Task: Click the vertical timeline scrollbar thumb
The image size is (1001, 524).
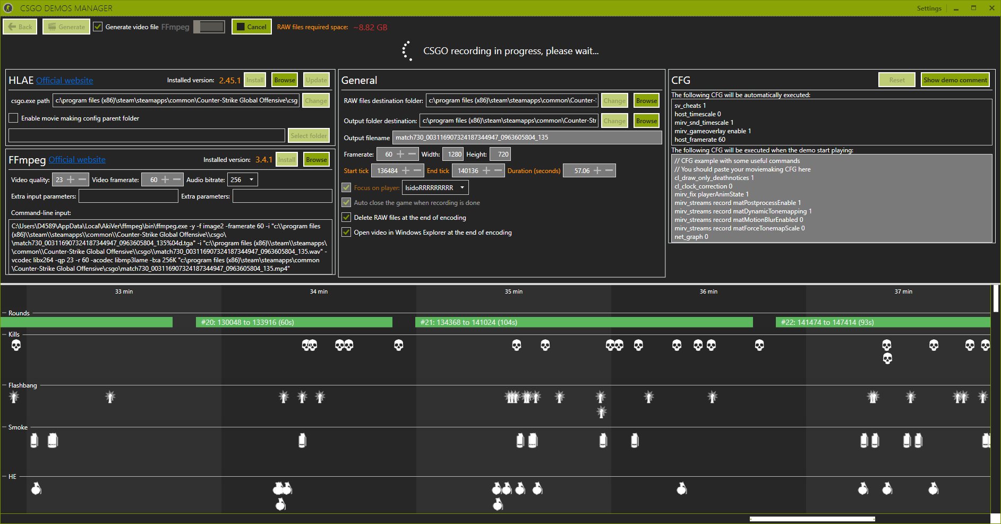Action: 996,298
